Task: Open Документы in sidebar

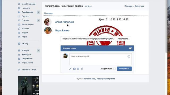Action: pyautogui.click(x=27, y=59)
